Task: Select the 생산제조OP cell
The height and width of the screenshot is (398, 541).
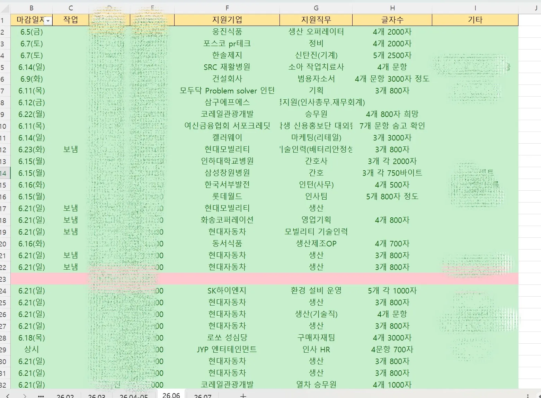Action: (316, 244)
